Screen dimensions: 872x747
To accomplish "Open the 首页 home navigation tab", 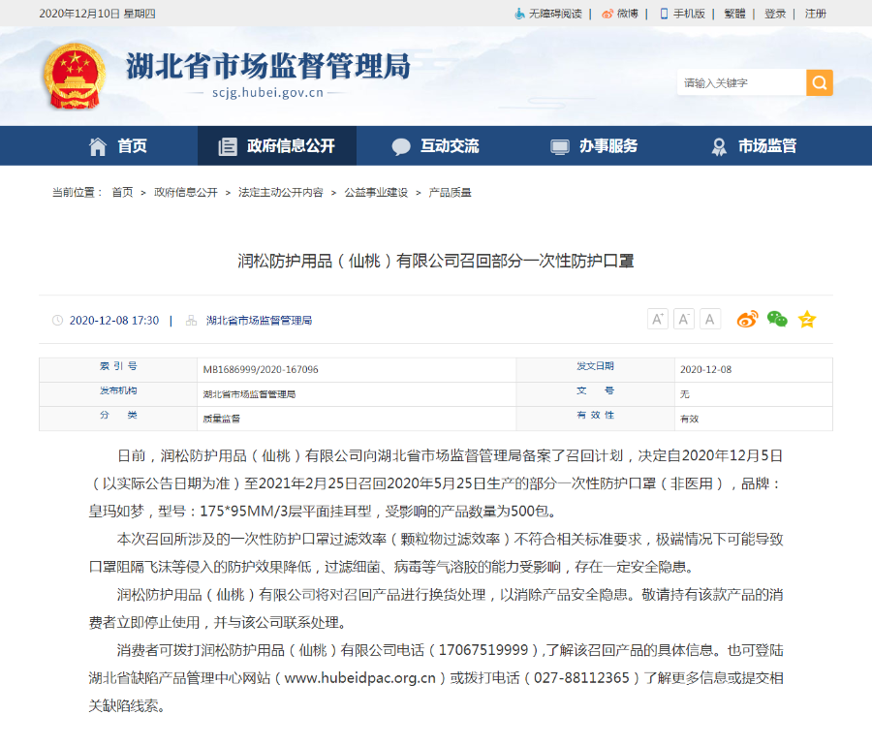I will point(118,146).
